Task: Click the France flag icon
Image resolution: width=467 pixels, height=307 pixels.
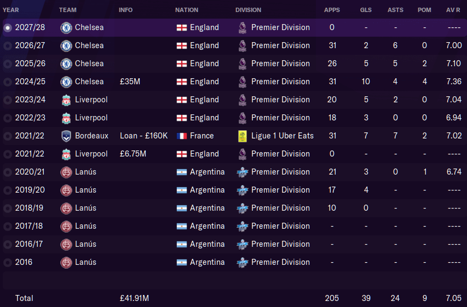Action: pyautogui.click(x=182, y=136)
